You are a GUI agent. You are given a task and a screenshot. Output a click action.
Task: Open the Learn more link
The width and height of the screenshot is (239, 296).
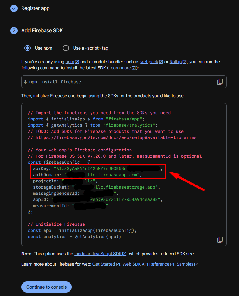tap(122, 68)
